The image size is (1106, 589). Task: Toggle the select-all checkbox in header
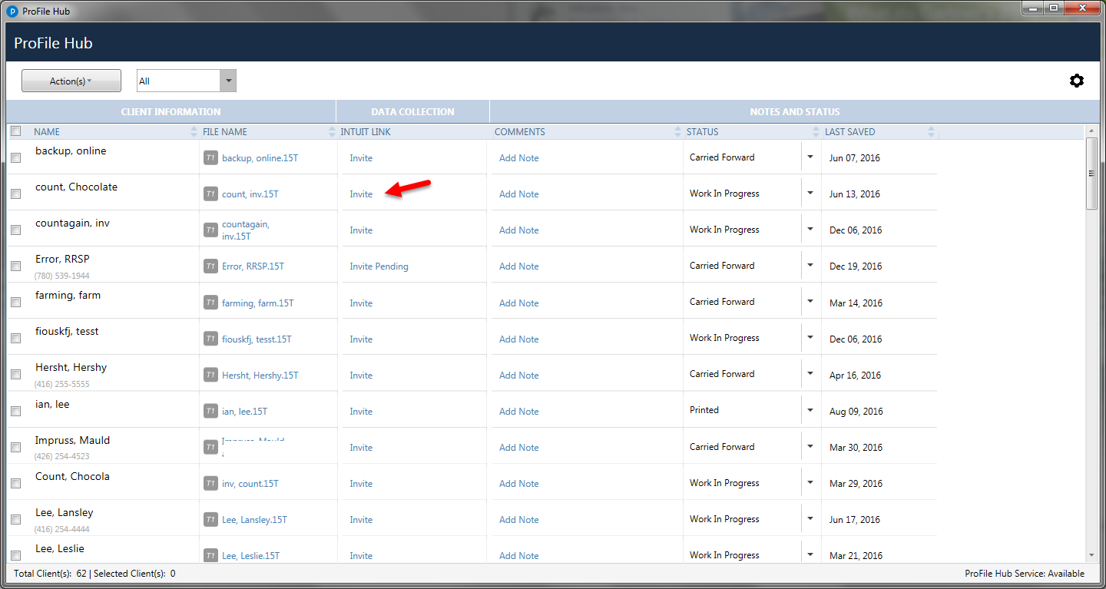click(x=15, y=131)
